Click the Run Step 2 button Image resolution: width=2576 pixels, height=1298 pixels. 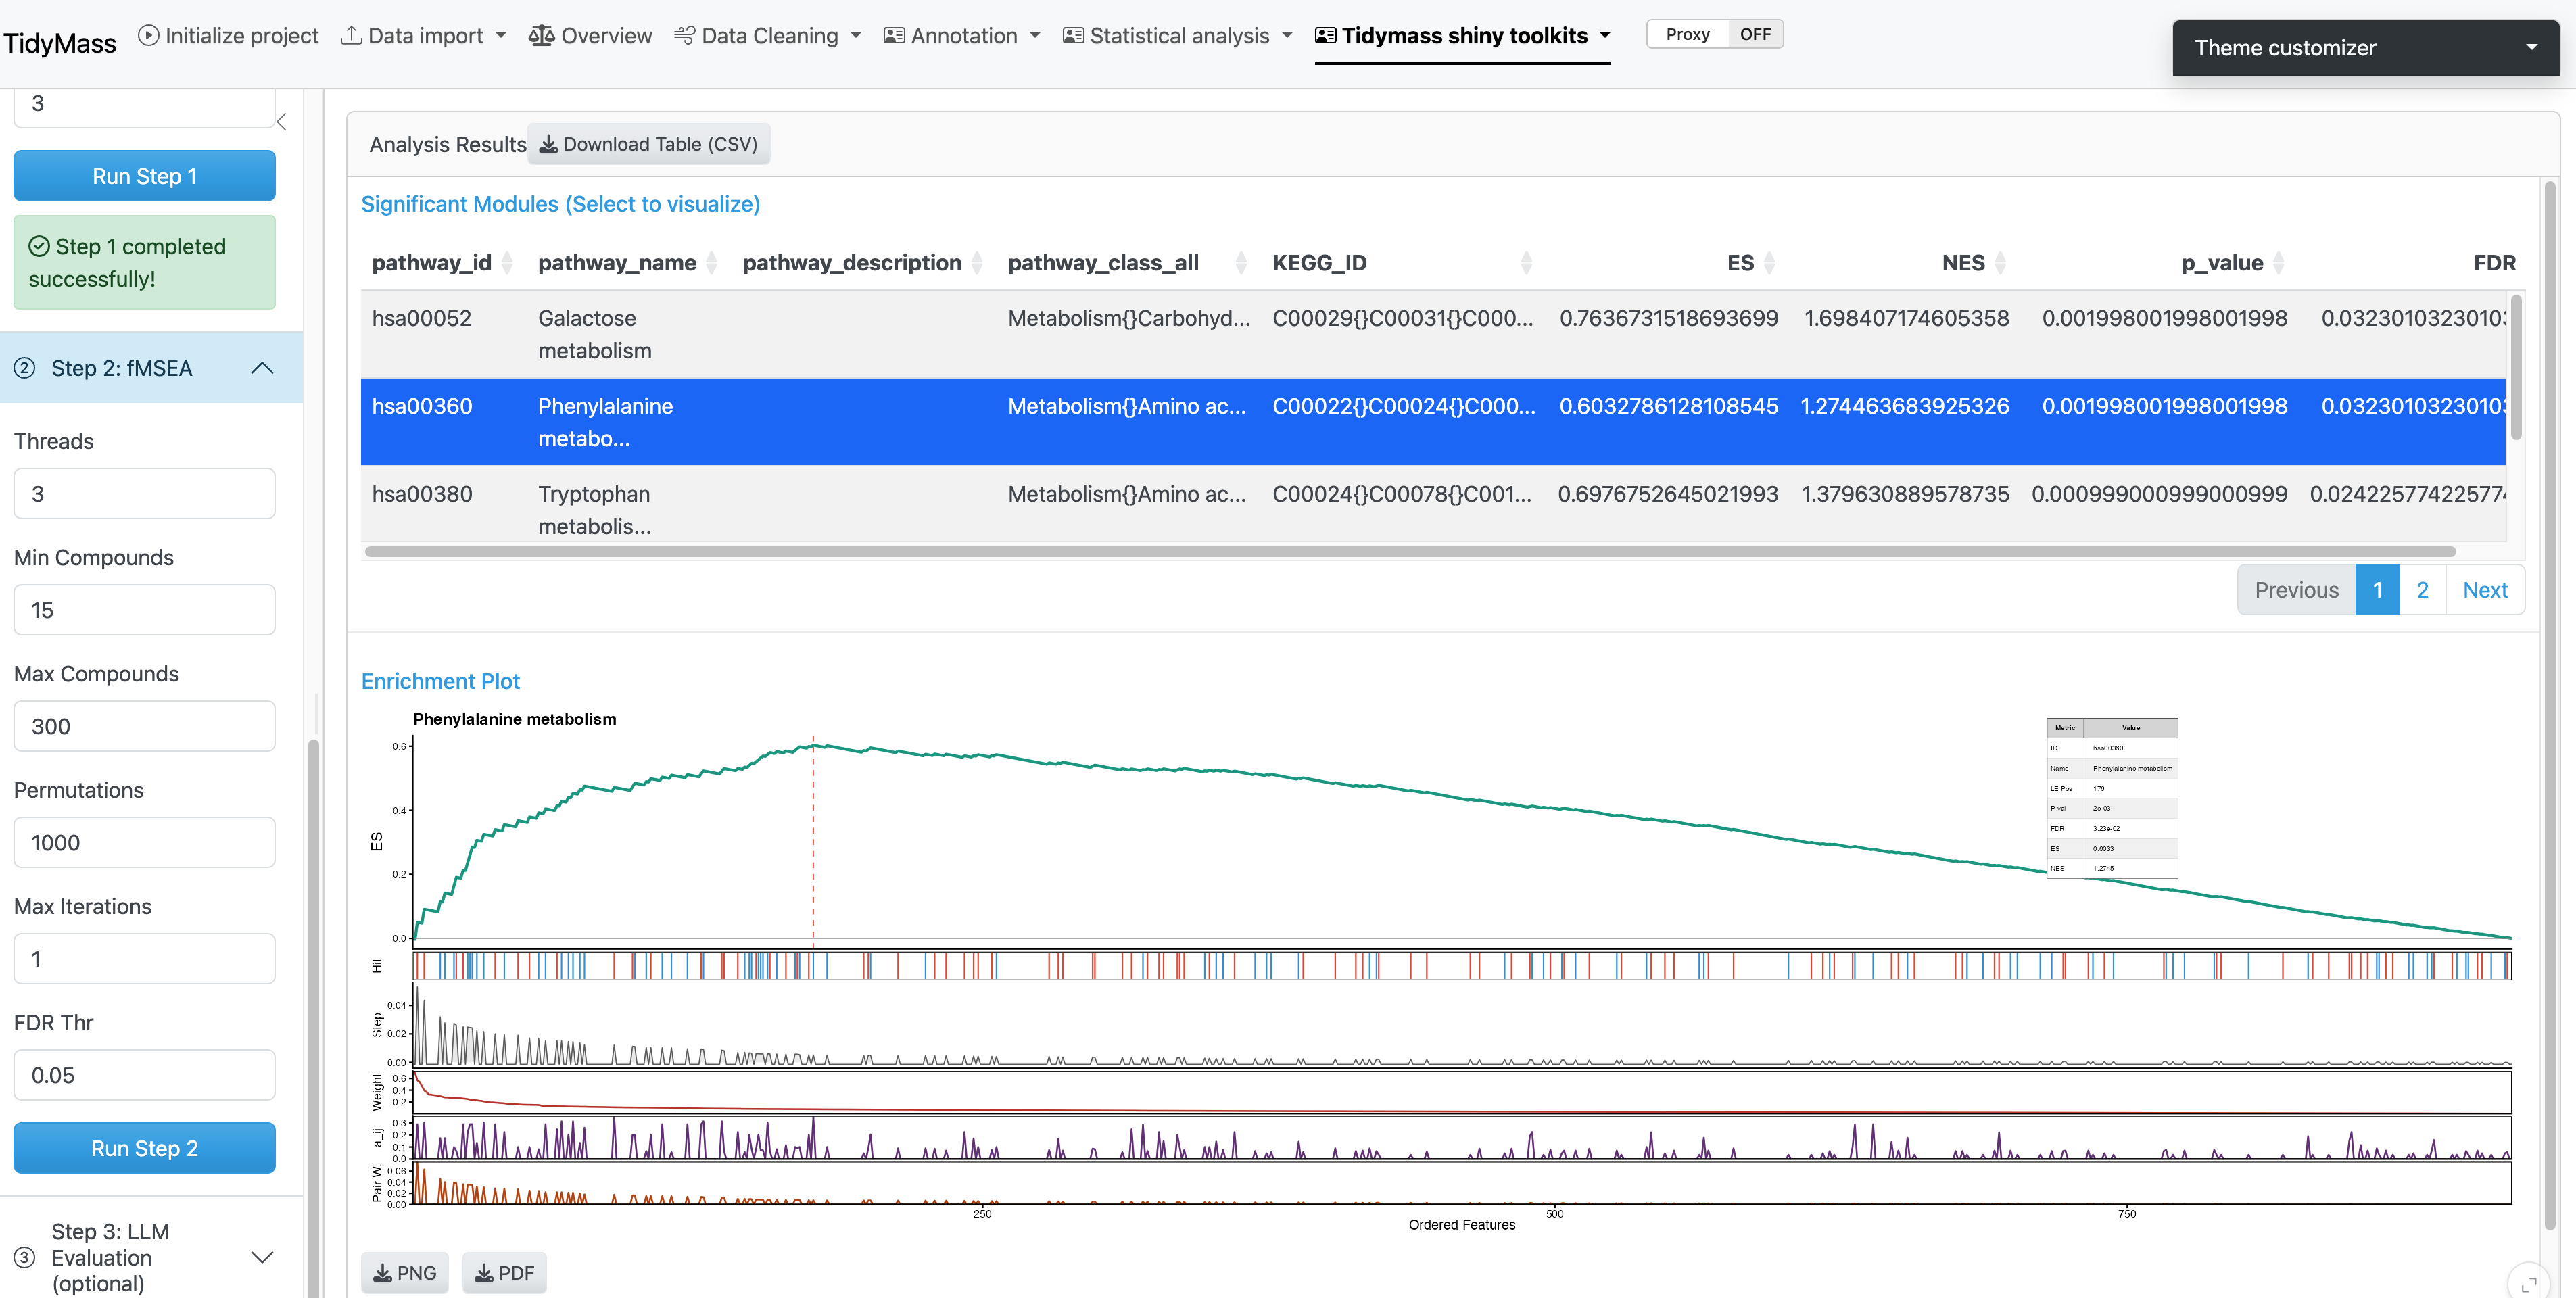tap(144, 1148)
